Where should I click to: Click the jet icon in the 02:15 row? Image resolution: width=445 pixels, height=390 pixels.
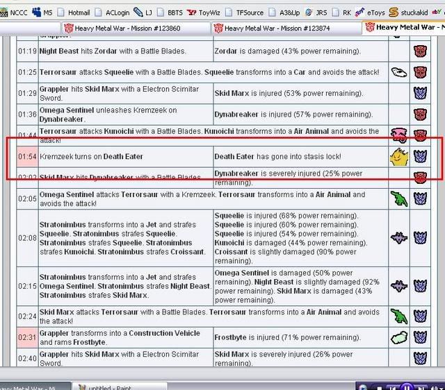[x=399, y=286]
